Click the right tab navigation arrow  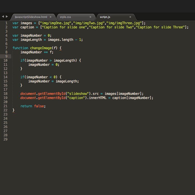(7, 16)
